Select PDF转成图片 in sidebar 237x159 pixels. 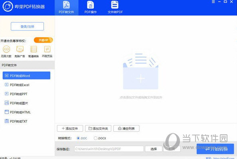(26, 103)
